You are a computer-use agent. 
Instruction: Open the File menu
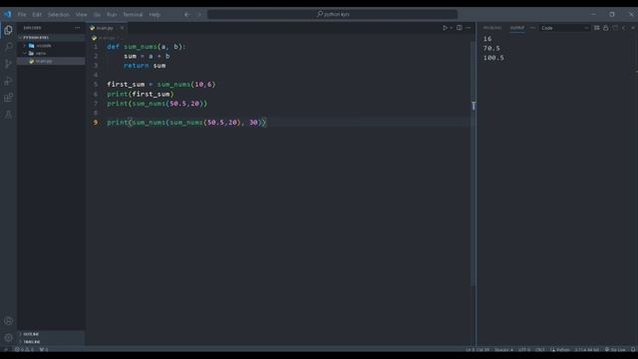pos(22,14)
